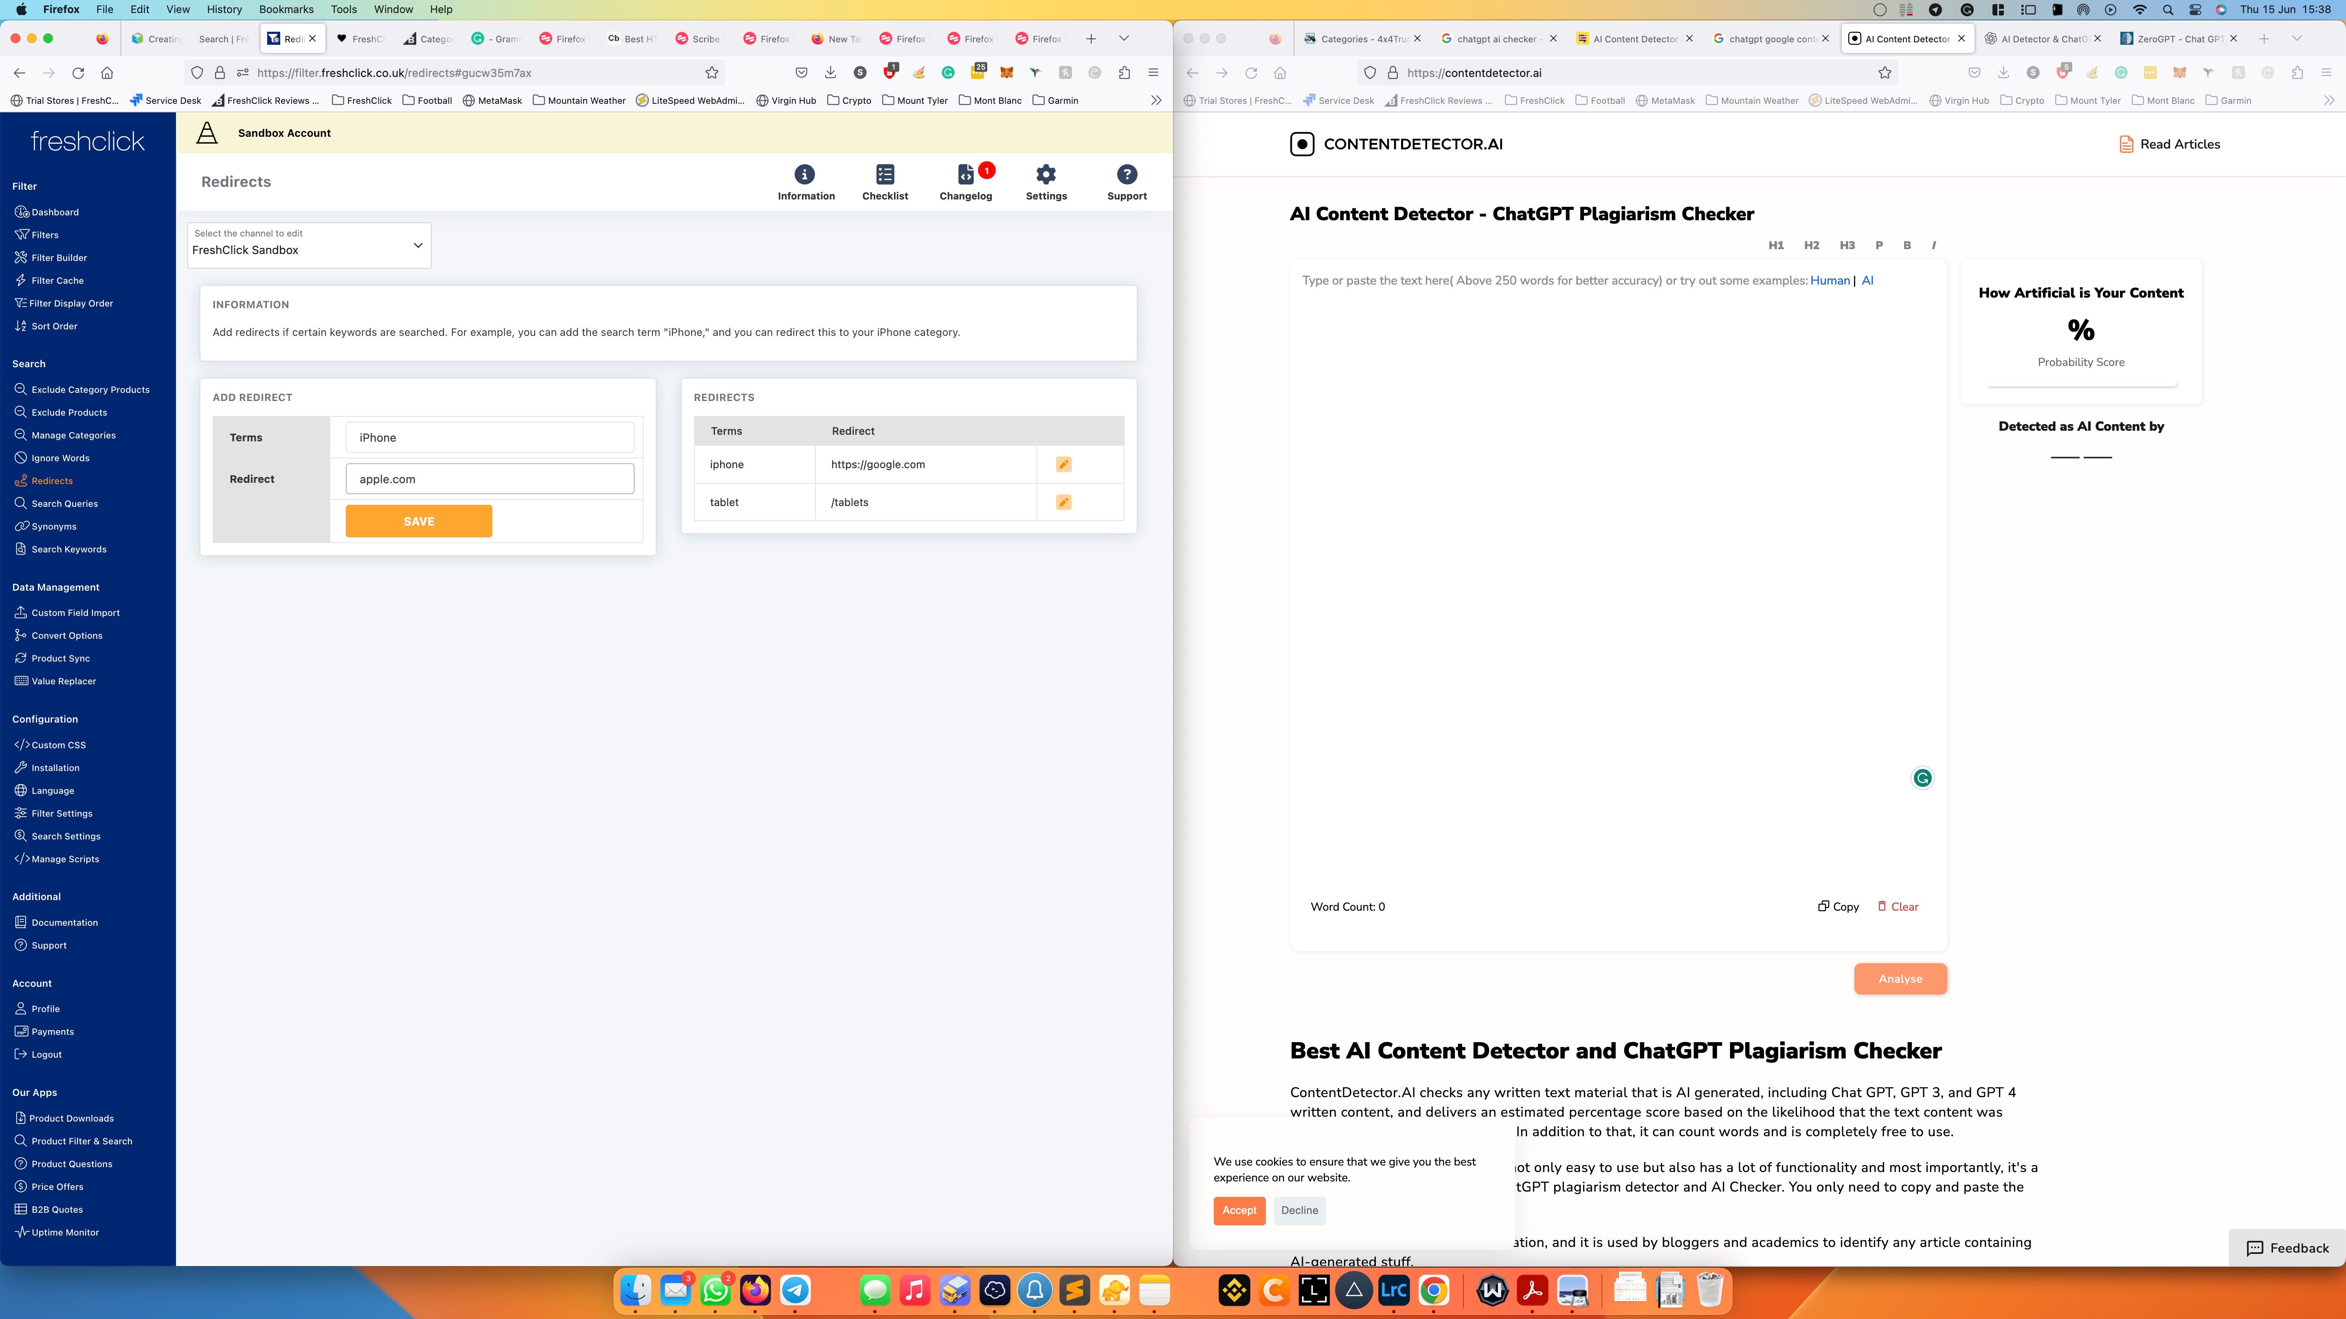Viewport: 2346px width, 1319px height.
Task: Open the Crypto bookmarks folder in left window
Action: click(x=849, y=100)
